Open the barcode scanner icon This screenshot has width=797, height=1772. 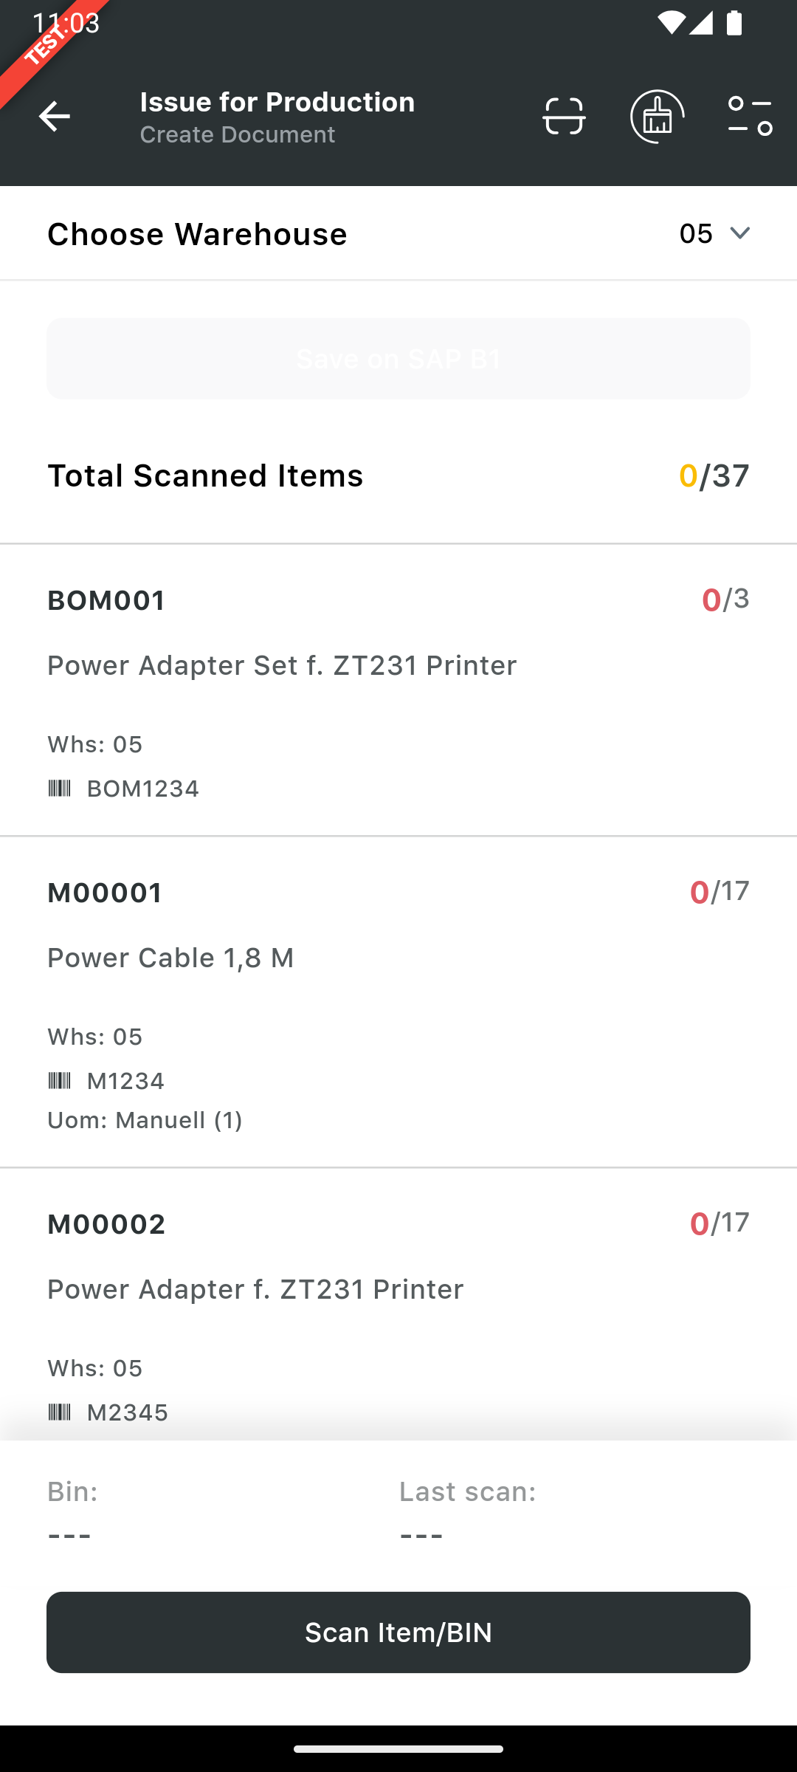click(564, 117)
